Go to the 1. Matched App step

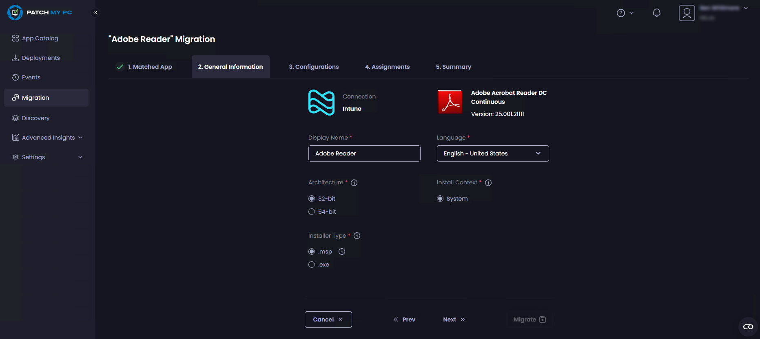tap(144, 67)
